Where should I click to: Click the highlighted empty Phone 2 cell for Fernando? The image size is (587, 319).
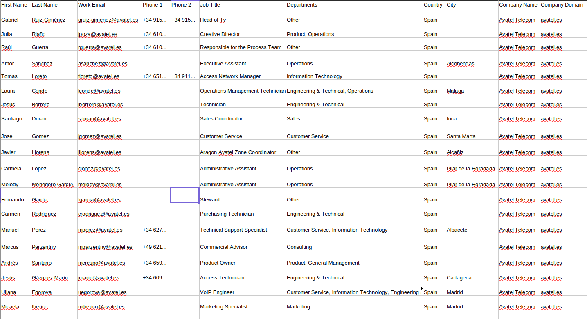185,195
